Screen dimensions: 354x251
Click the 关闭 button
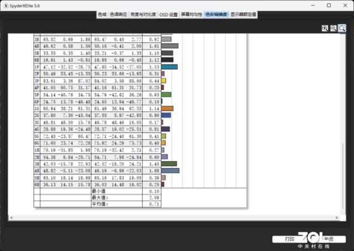click(x=329, y=239)
